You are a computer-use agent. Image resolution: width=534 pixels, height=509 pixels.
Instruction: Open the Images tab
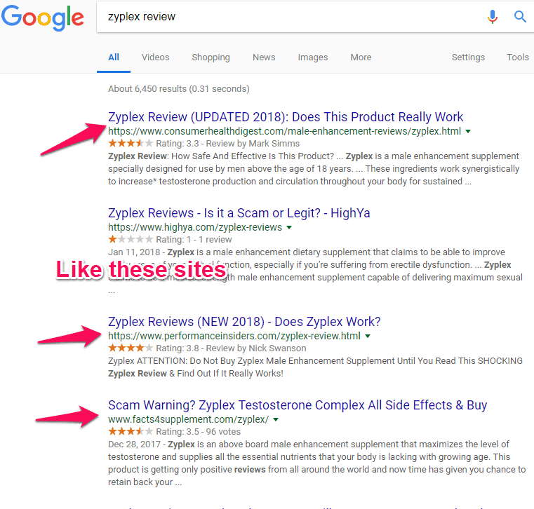[x=313, y=57]
